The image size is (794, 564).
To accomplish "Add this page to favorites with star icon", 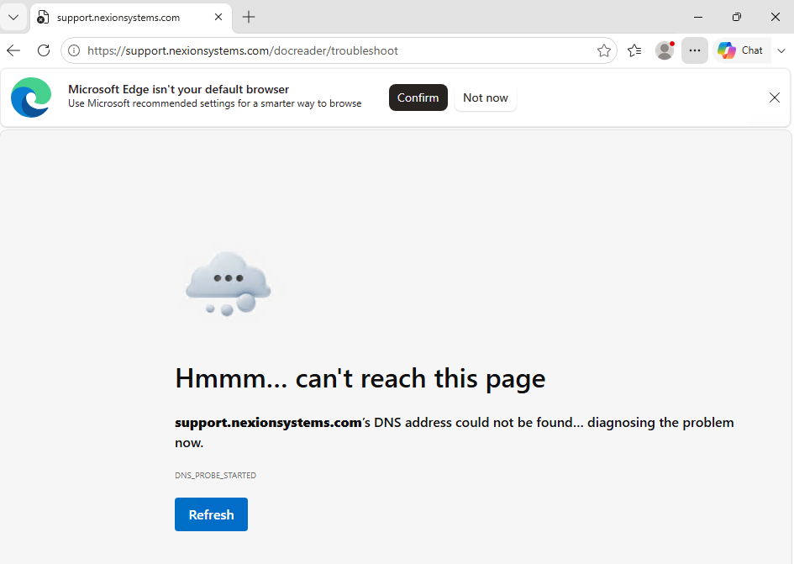I will point(603,50).
